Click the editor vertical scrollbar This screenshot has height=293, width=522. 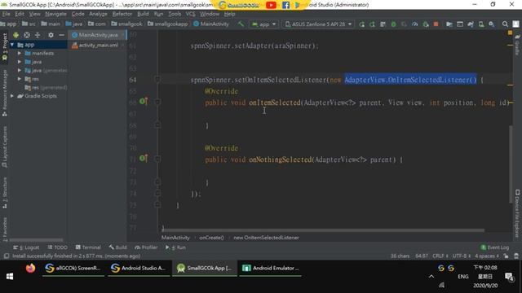511,164
